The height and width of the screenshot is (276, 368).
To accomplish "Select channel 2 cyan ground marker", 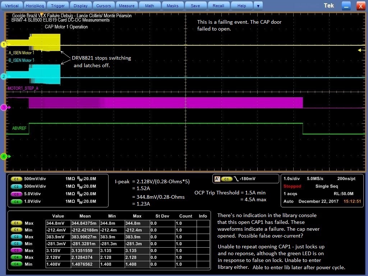I will pos(4,76).
